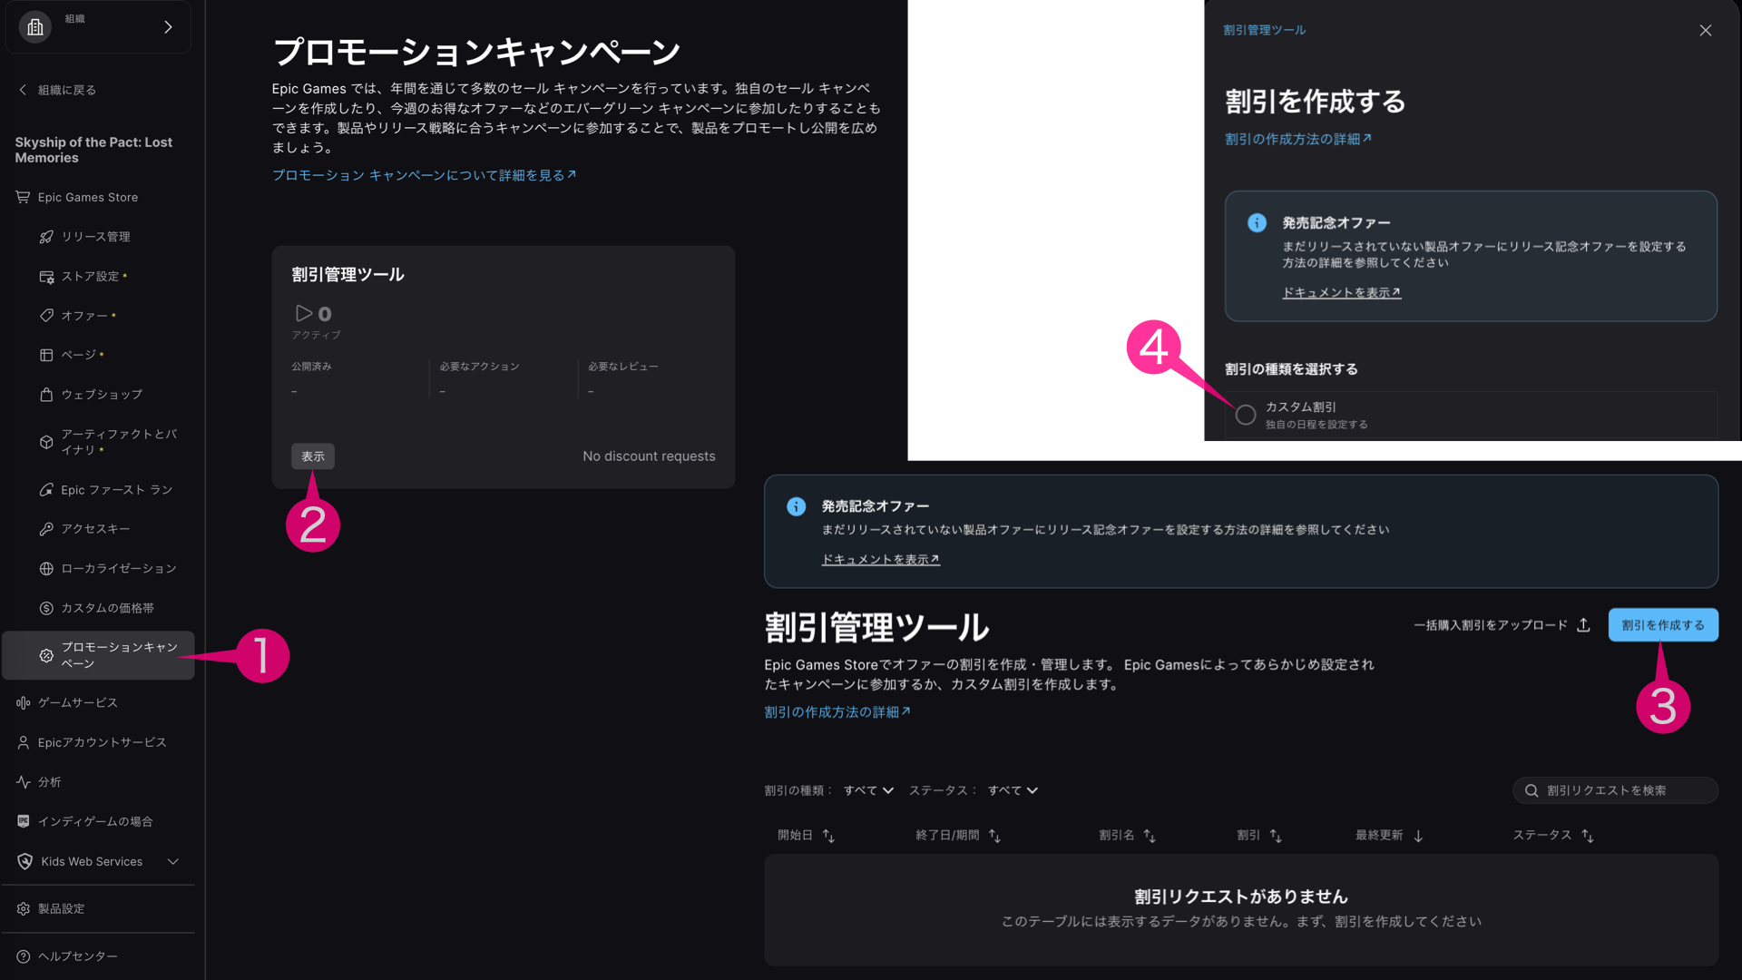Sort table by 開始日 column
This screenshot has height=980, width=1742.
pyautogui.click(x=827, y=836)
